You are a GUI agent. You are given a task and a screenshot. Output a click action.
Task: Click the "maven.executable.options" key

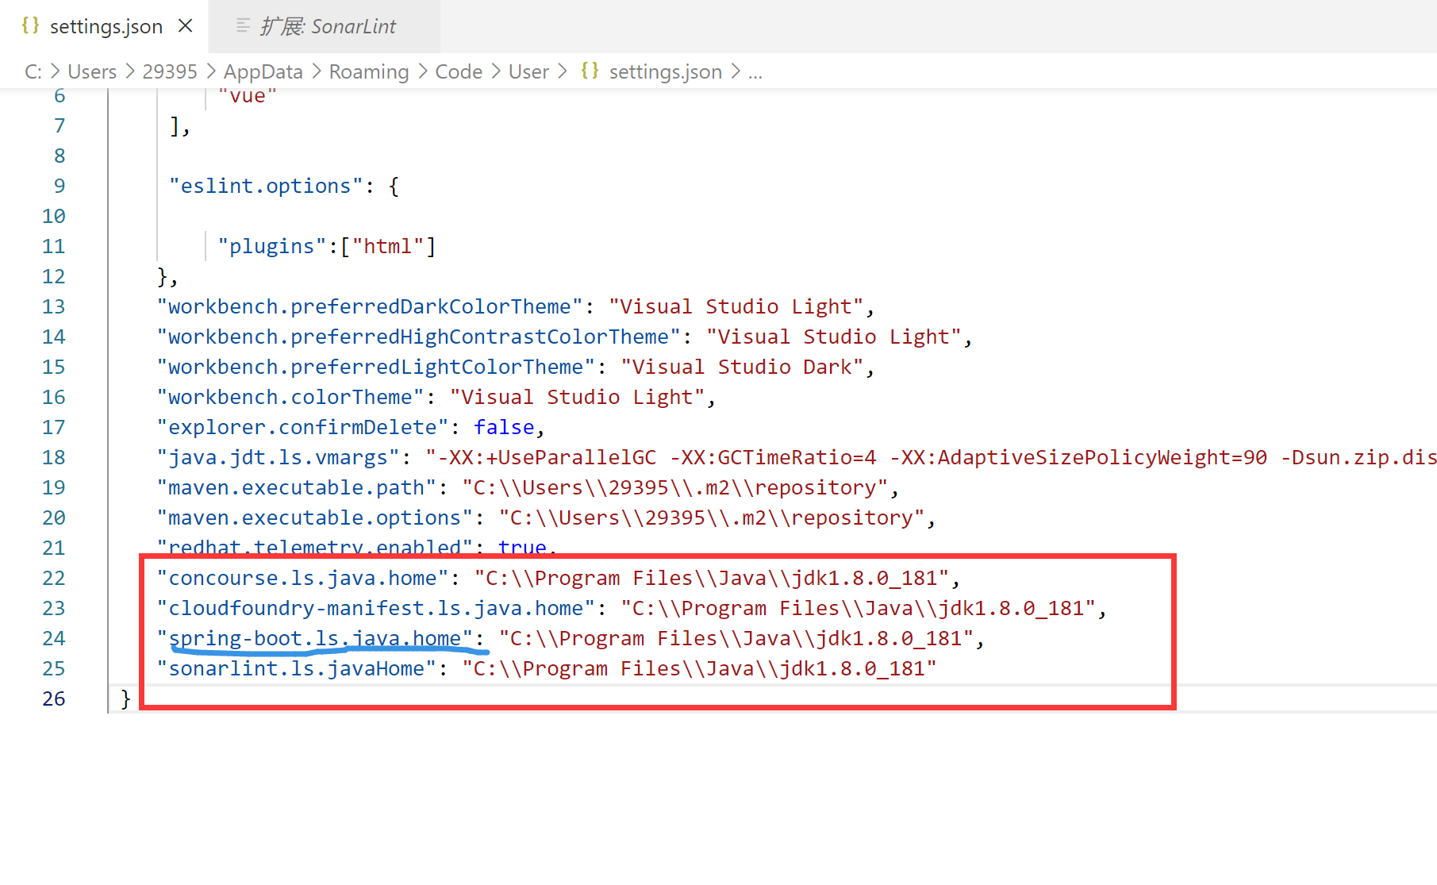[315, 518]
